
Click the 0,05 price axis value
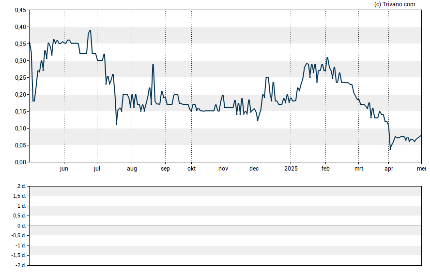point(20,145)
